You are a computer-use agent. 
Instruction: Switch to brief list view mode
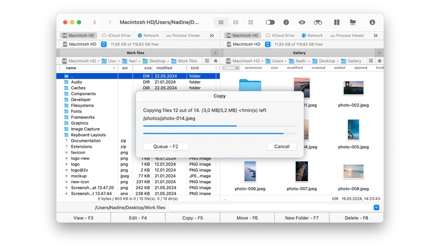236,22
